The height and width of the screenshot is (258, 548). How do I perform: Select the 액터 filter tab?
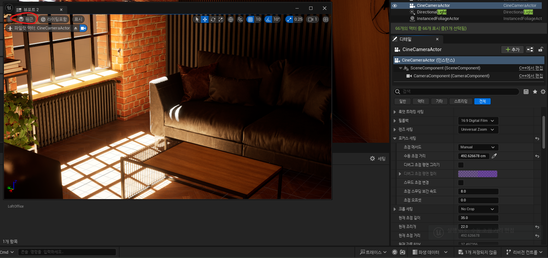(421, 101)
